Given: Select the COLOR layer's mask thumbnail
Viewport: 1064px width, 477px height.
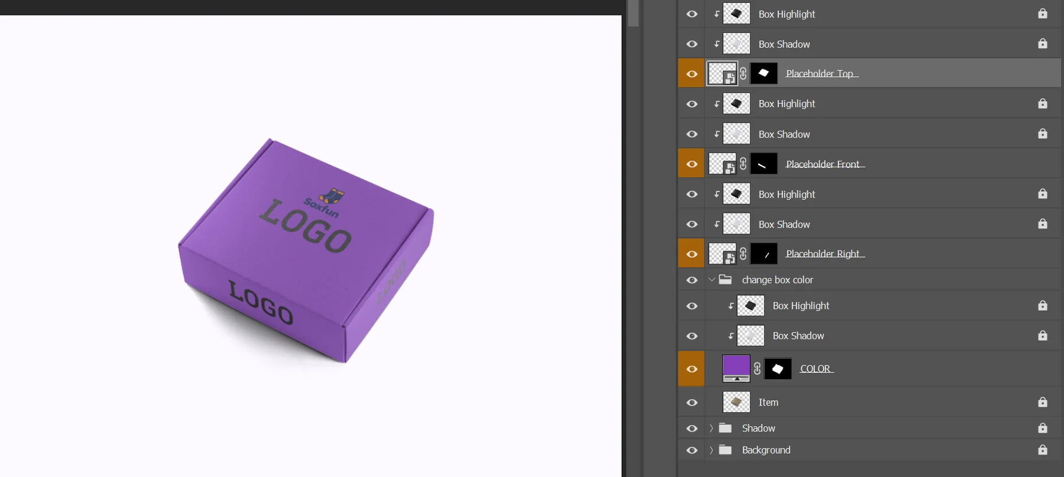Looking at the screenshot, I should pyautogui.click(x=778, y=369).
